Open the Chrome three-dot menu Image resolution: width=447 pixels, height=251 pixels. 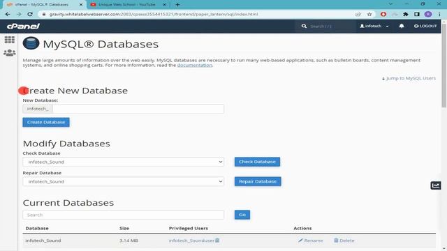439,14
